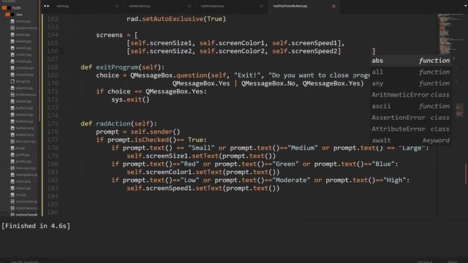Pick 'ascii' function from completion list

click(411, 106)
